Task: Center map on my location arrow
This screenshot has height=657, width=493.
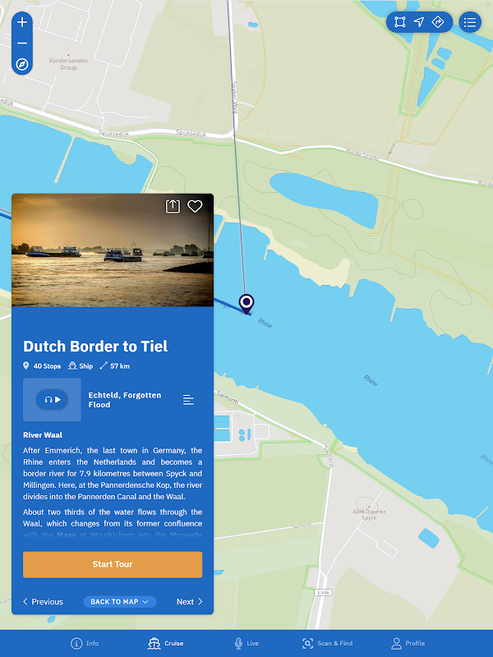Action: click(419, 22)
